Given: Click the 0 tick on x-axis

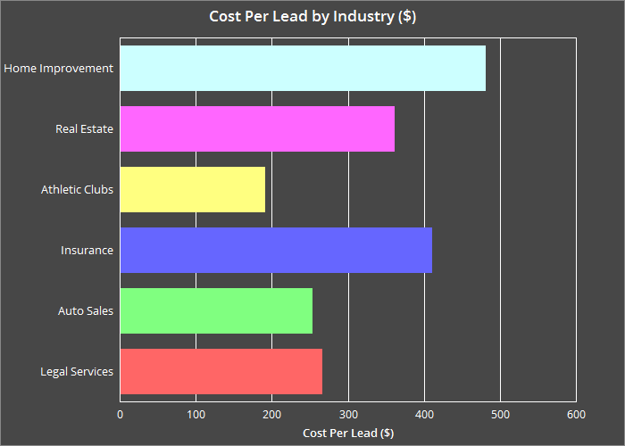Looking at the screenshot, I should [121, 415].
